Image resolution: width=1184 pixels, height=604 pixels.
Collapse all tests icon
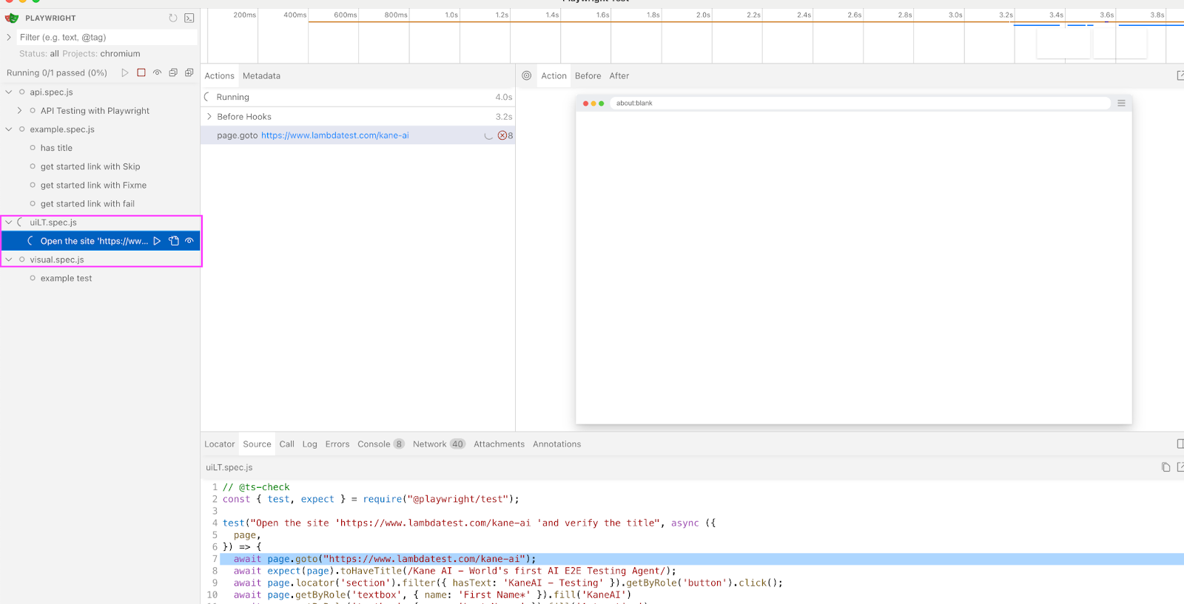tap(173, 72)
